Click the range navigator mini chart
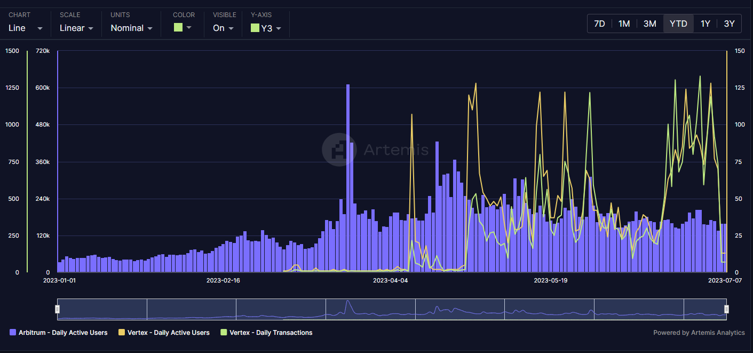This screenshot has height=353, width=753. [392, 309]
